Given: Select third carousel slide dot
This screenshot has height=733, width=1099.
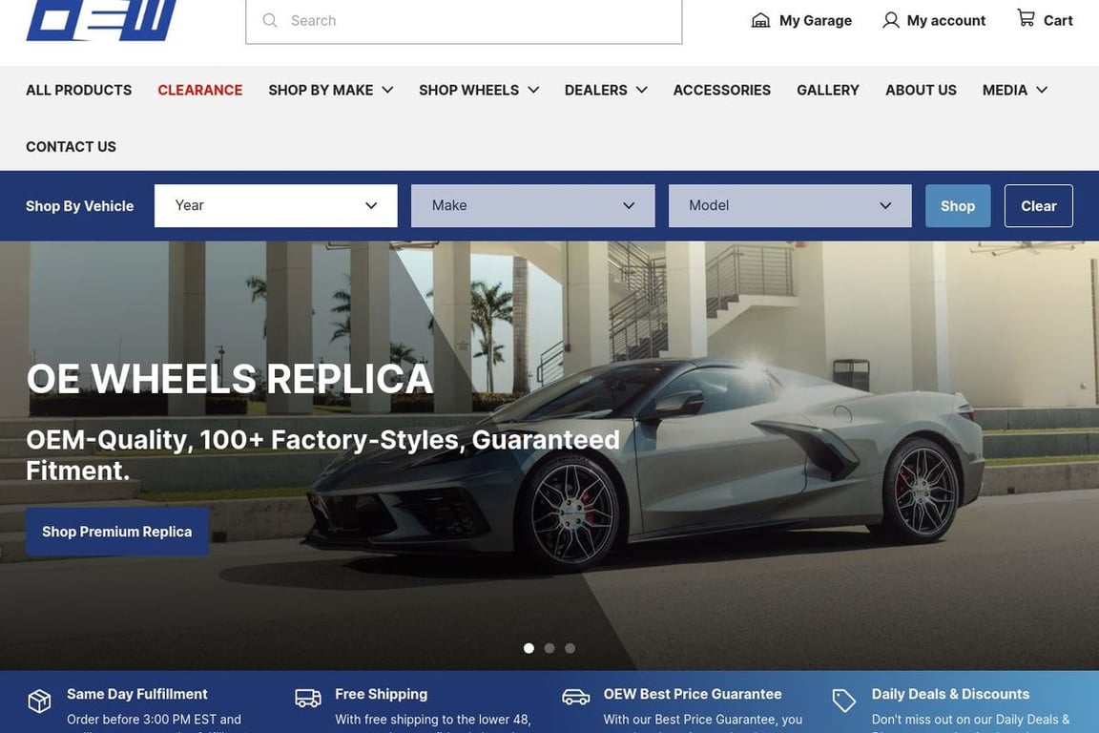Looking at the screenshot, I should (570, 648).
